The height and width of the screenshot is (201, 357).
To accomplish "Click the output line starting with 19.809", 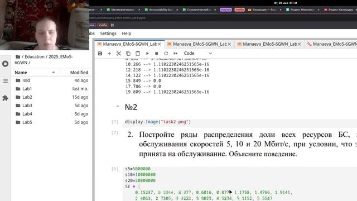I will tap(167, 92).
